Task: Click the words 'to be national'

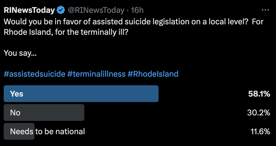Action: [x=60, y=131]
